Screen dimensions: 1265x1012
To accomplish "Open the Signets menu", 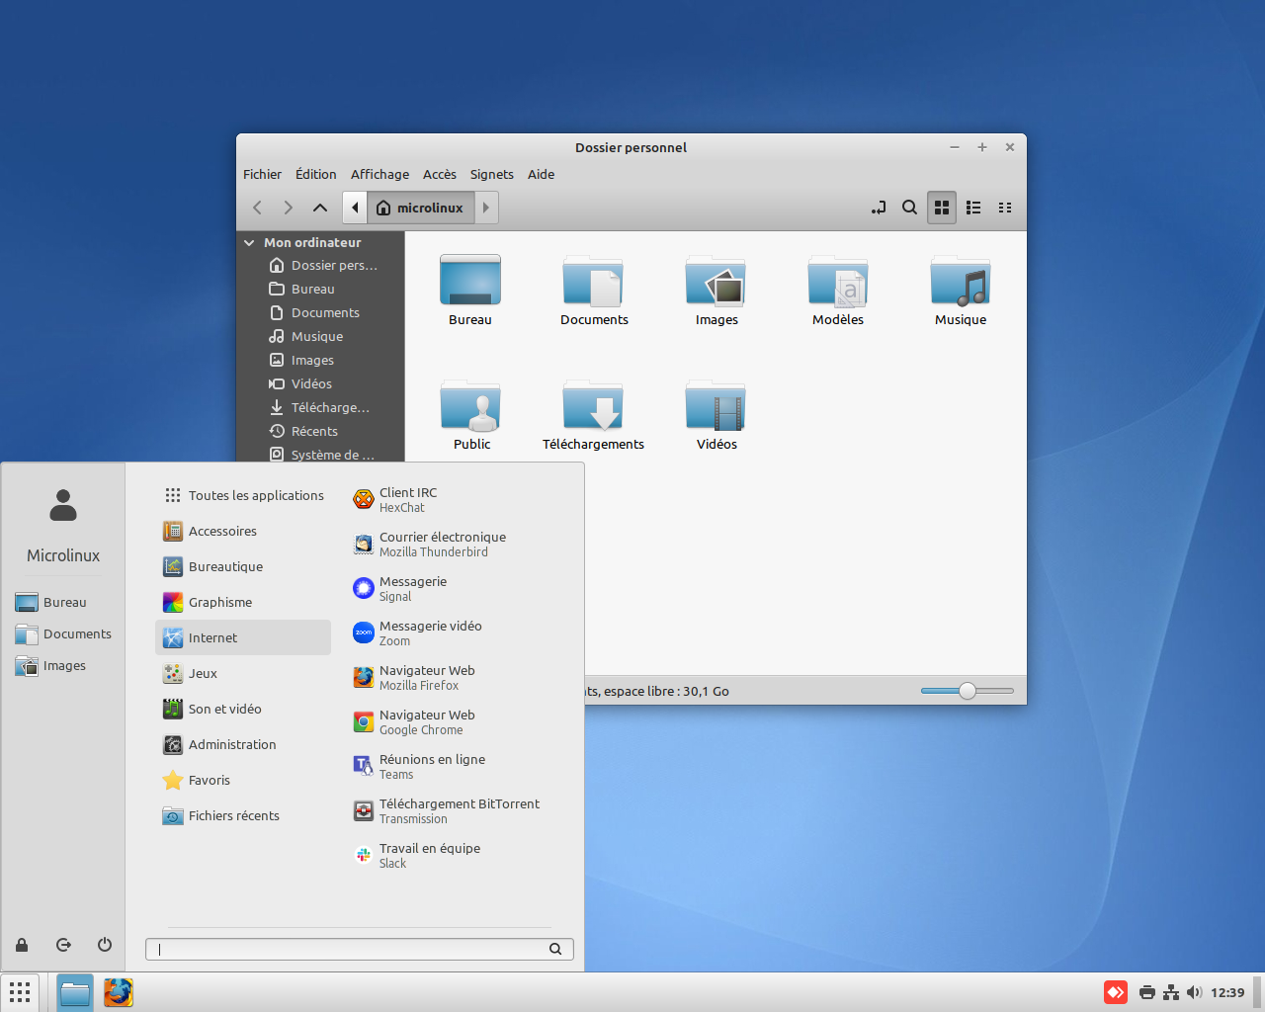I will pyautogui.click(x=491, y=174).
